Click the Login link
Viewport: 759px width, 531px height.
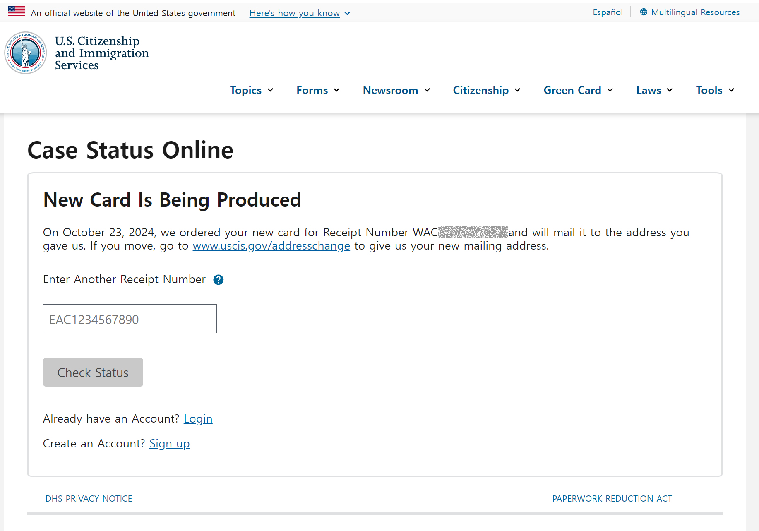pyautogui.click(x=198, y=419)
